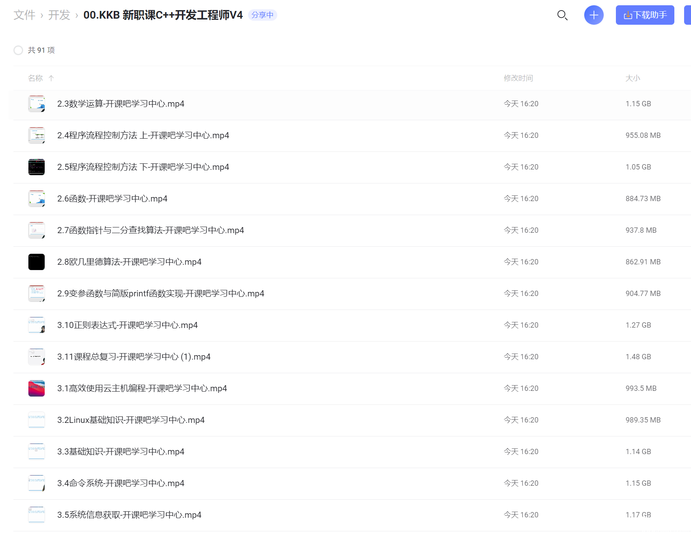
Task: Select file name 3.2Linux基础知识-开课吧学习中心.mp4
Action: click(131, 420)
